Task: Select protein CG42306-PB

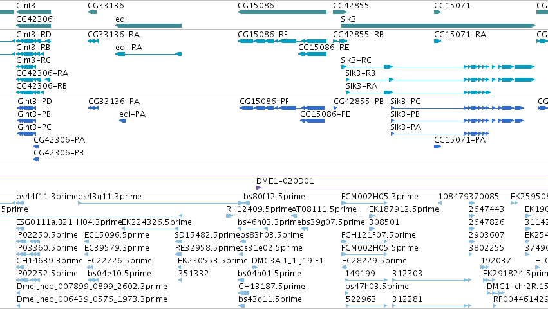Action: 59,153
